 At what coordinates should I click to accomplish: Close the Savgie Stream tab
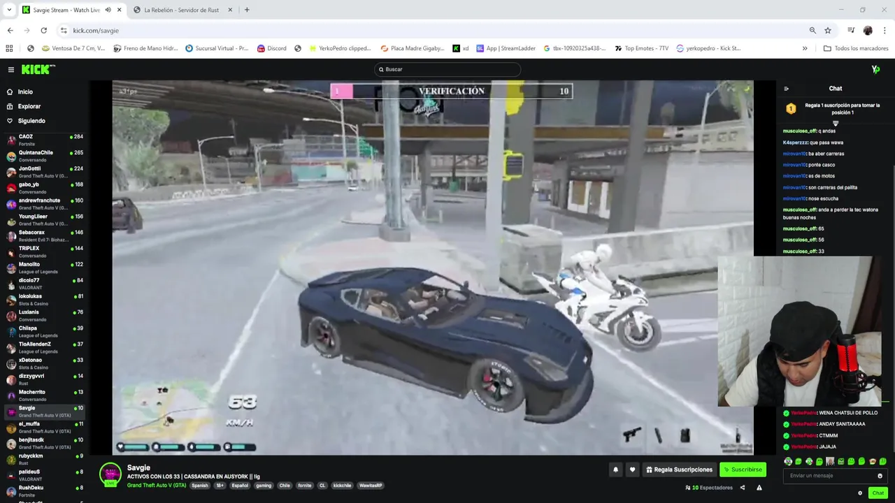[x=120, y=10]
